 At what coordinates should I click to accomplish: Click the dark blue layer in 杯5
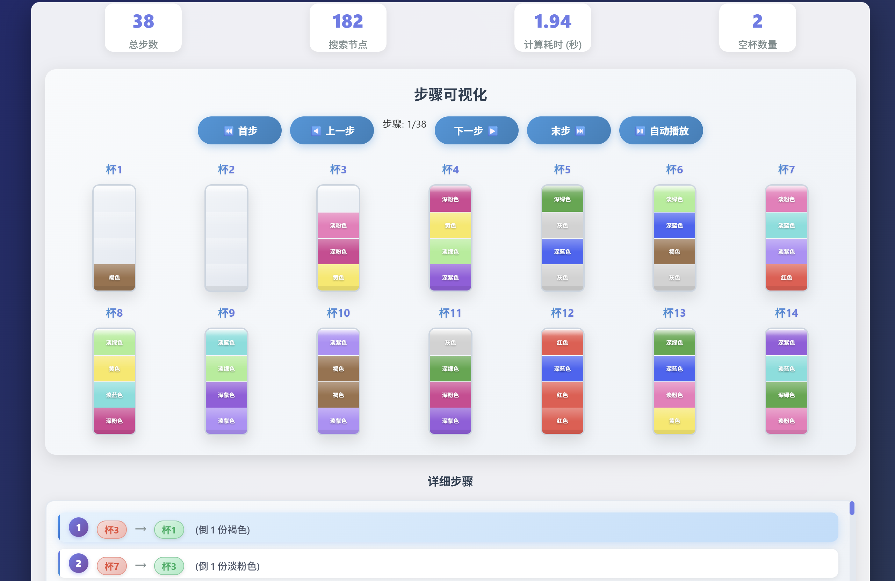coord(562,251)
